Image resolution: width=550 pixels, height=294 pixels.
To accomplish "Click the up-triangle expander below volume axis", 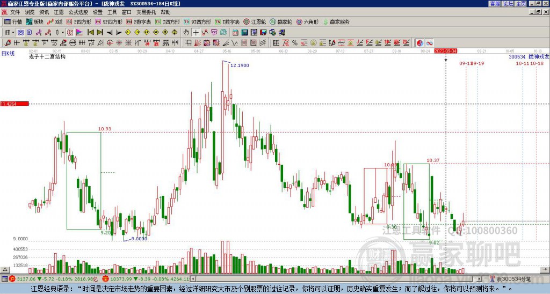I will tap(5, 269).
